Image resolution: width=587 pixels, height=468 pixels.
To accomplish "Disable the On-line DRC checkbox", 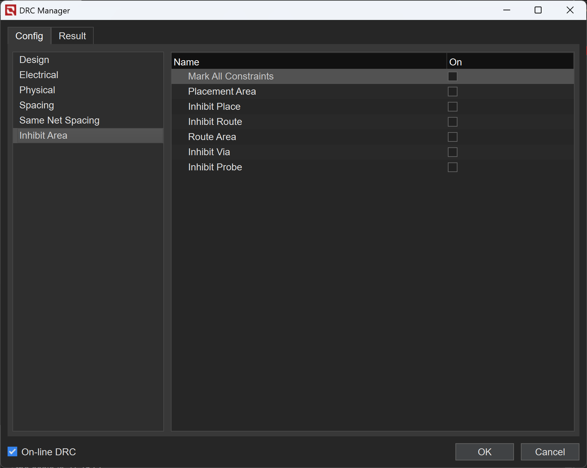I will [x=12, y=451].
